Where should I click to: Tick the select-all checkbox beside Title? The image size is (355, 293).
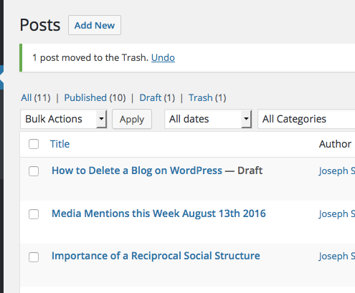(34, 144)
